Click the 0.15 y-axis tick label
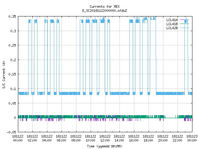The width and height of the screenshot is (198, 149). [12, 74]
